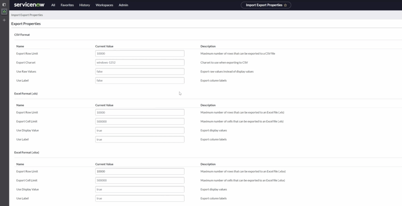This screenshot has width=402, height=206.
Task: Open the All menu
Action: [x=53, y=5]
